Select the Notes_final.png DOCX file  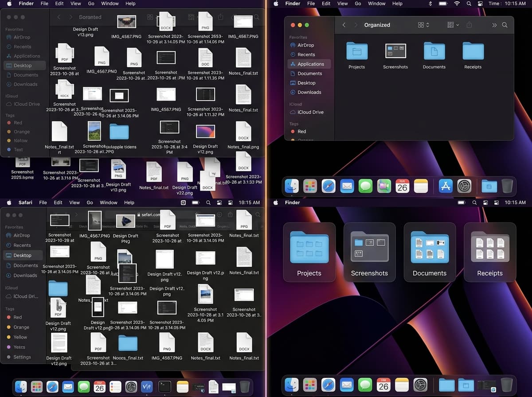pos(243,136)
